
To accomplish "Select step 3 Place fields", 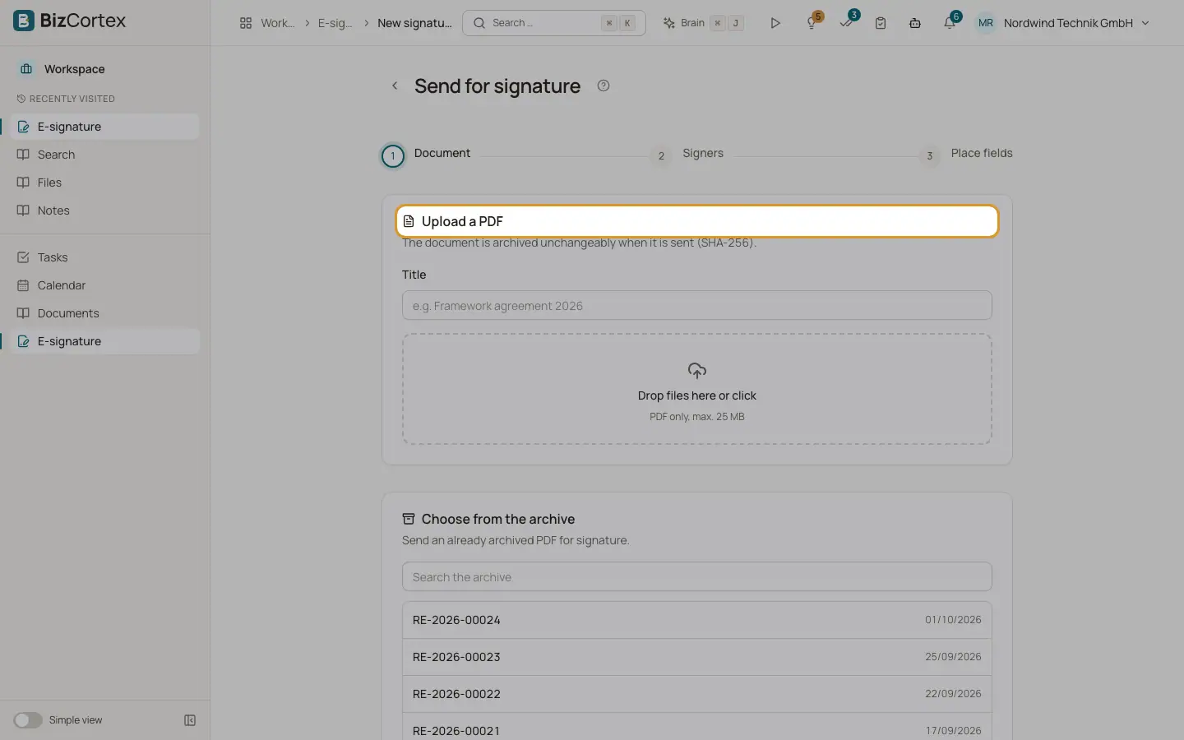I will tap(966, 155).
